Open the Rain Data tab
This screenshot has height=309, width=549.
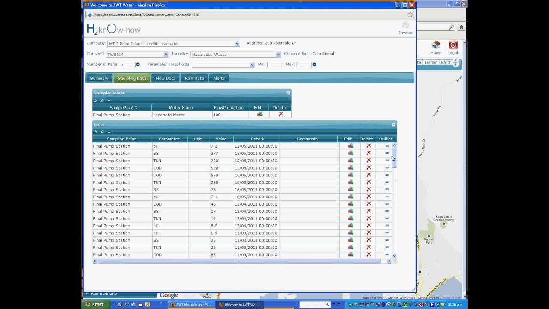194,78
